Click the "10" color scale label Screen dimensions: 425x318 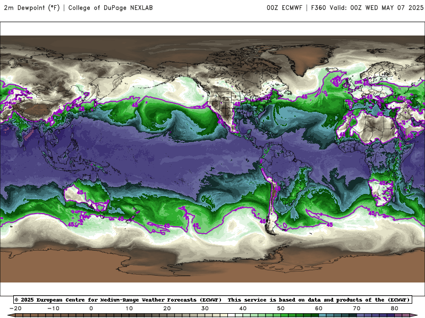tap(129, 308)
